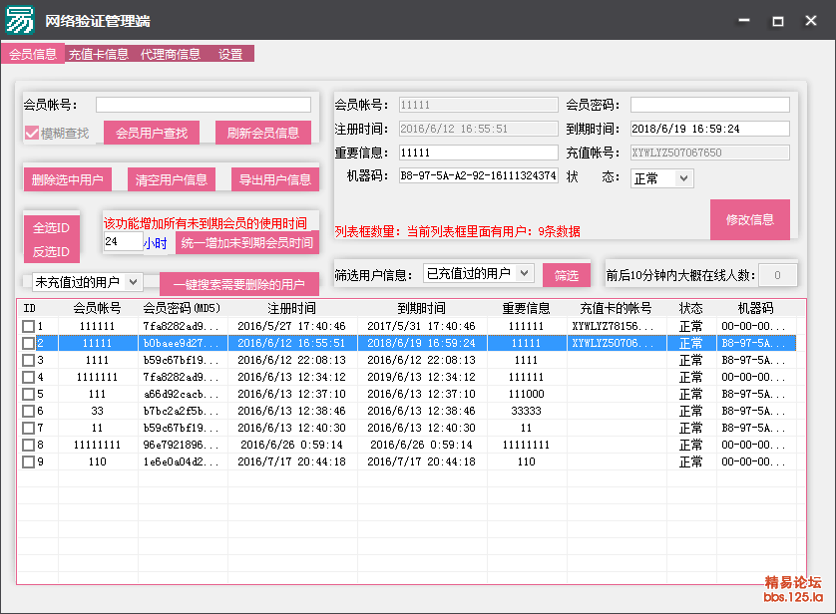The height and width of the screenshot is (614, 836).
Task: Click the app logo icon in title bar
Action: point(19,20)
